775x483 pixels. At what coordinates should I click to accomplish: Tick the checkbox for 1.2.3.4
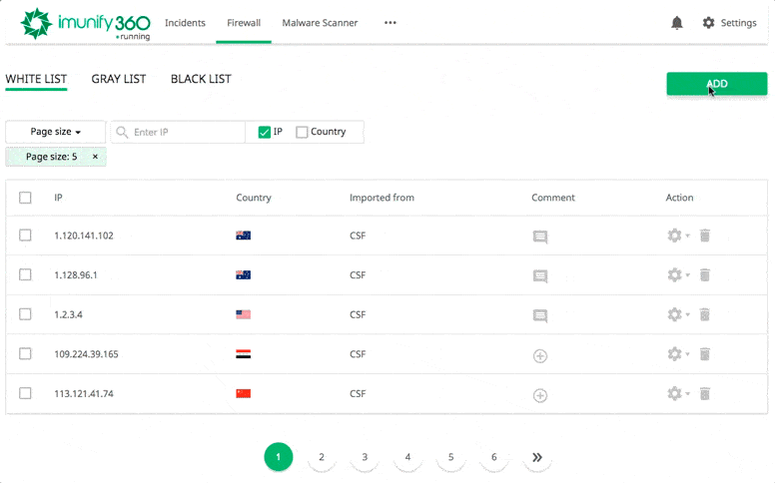[26, 314]
